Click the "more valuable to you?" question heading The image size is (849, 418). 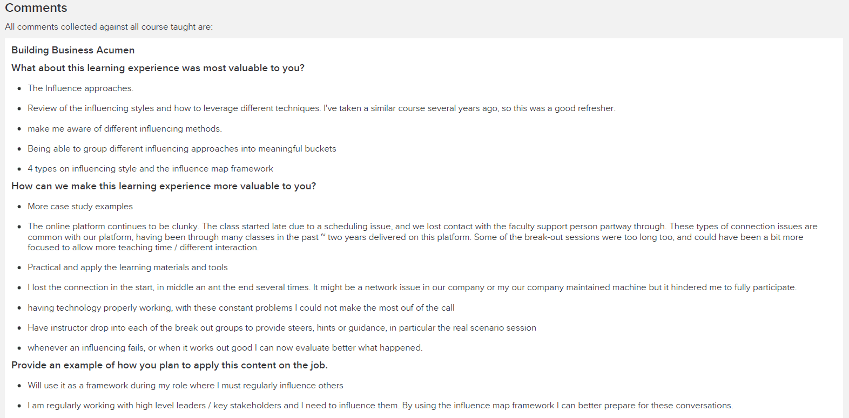click(x=164, y=186)
